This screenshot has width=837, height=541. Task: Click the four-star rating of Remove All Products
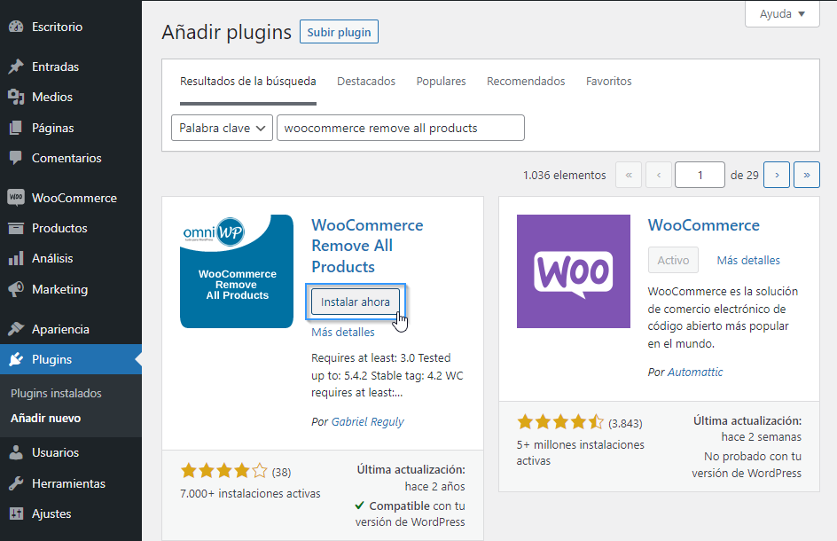(x=223, y=471)
